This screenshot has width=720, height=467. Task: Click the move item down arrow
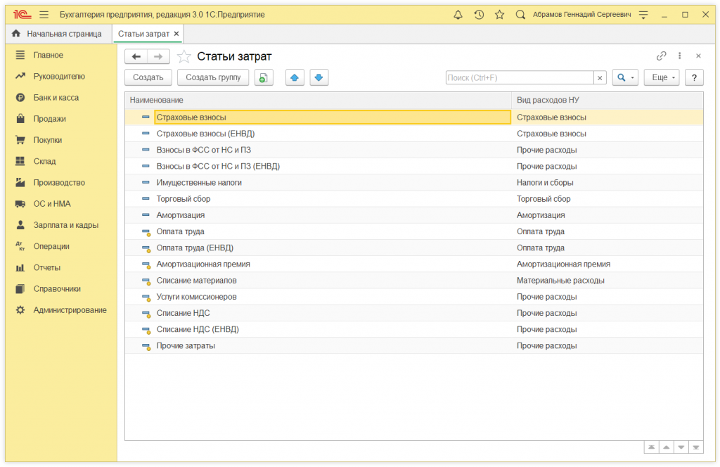click(319, 77)
